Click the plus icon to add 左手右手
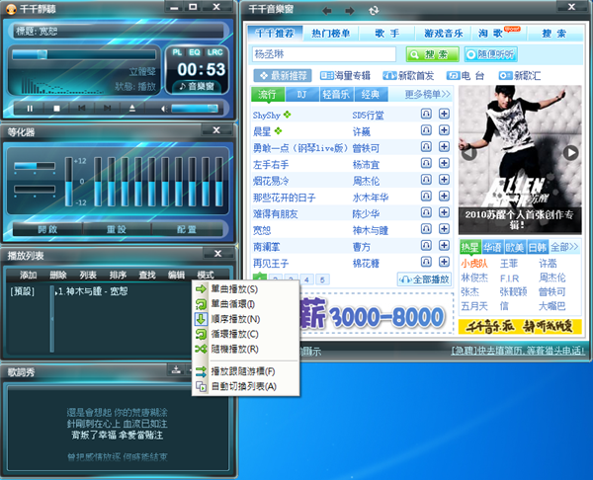Viewport: 593px width, 480px height. [x=444, y=165]
